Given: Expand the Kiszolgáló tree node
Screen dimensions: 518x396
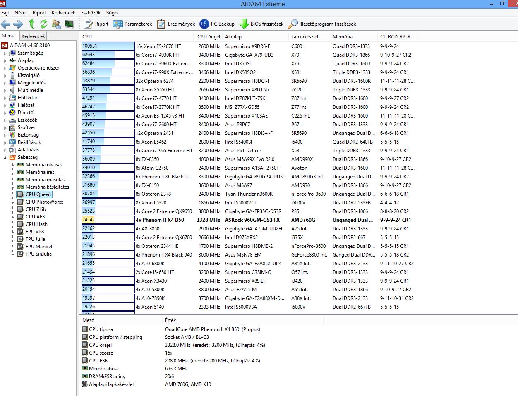Looking at the screenshot, I should (x=5, y=76).
